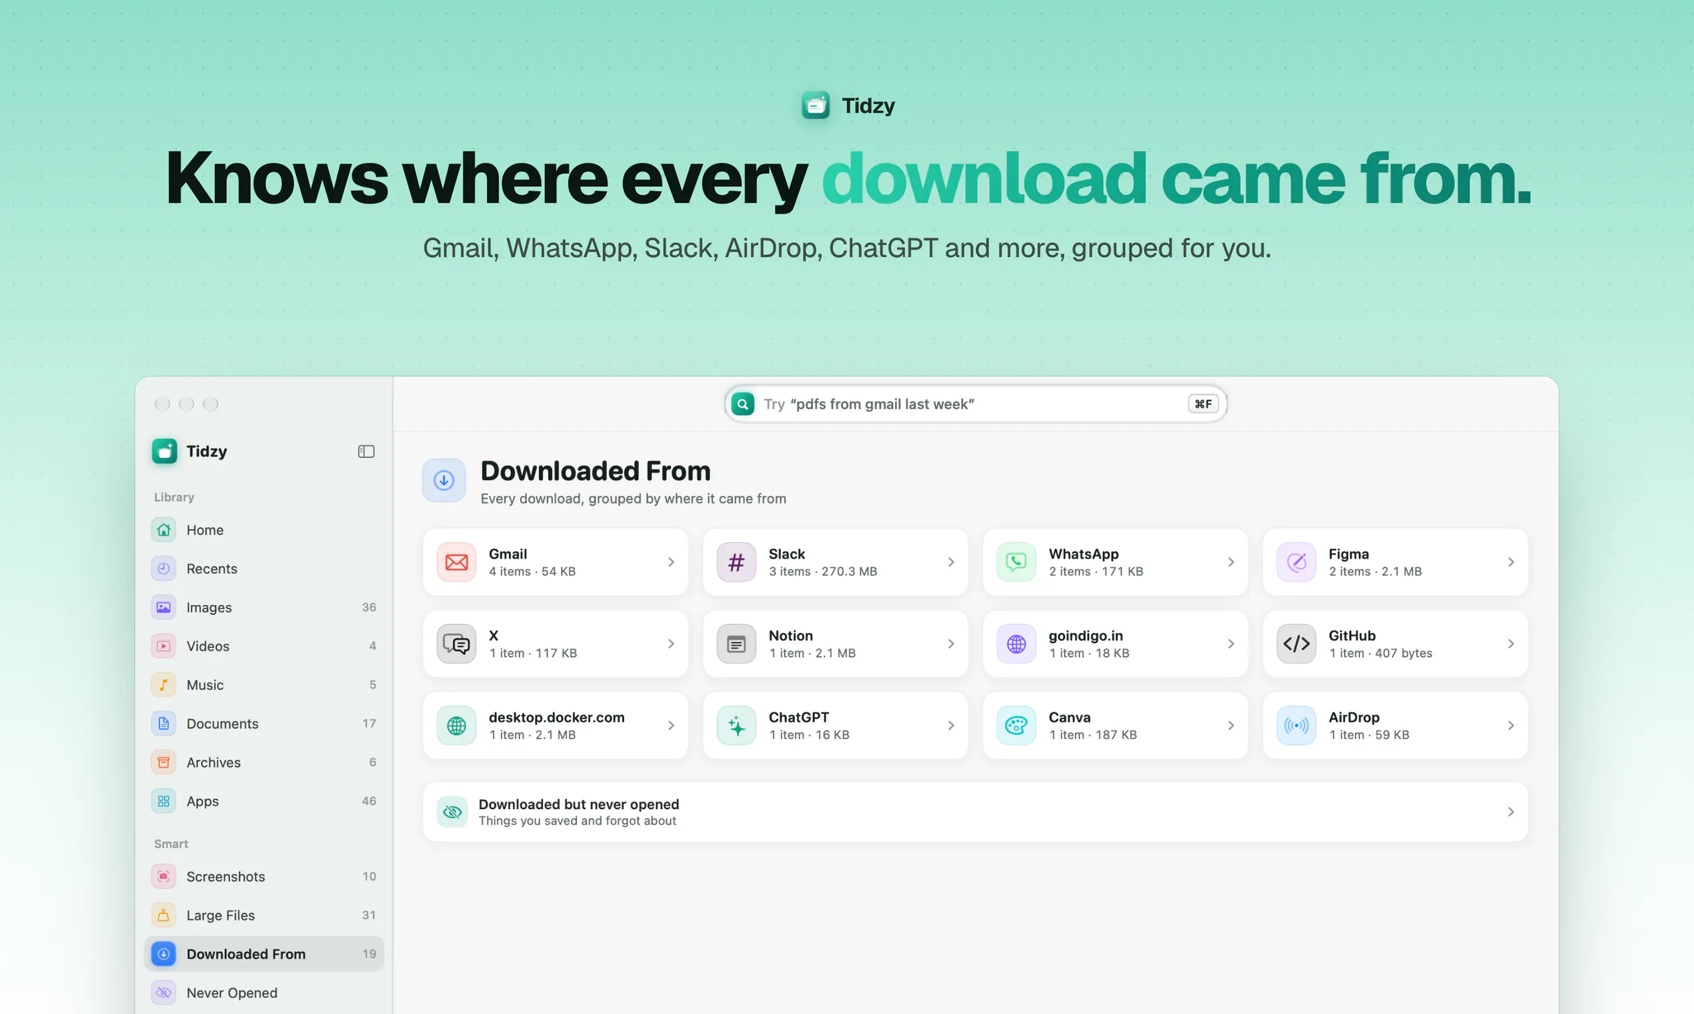Click the green search magnifier icon
The width and height of the screenshot is (1694, 1014).
tap(742, 404)
